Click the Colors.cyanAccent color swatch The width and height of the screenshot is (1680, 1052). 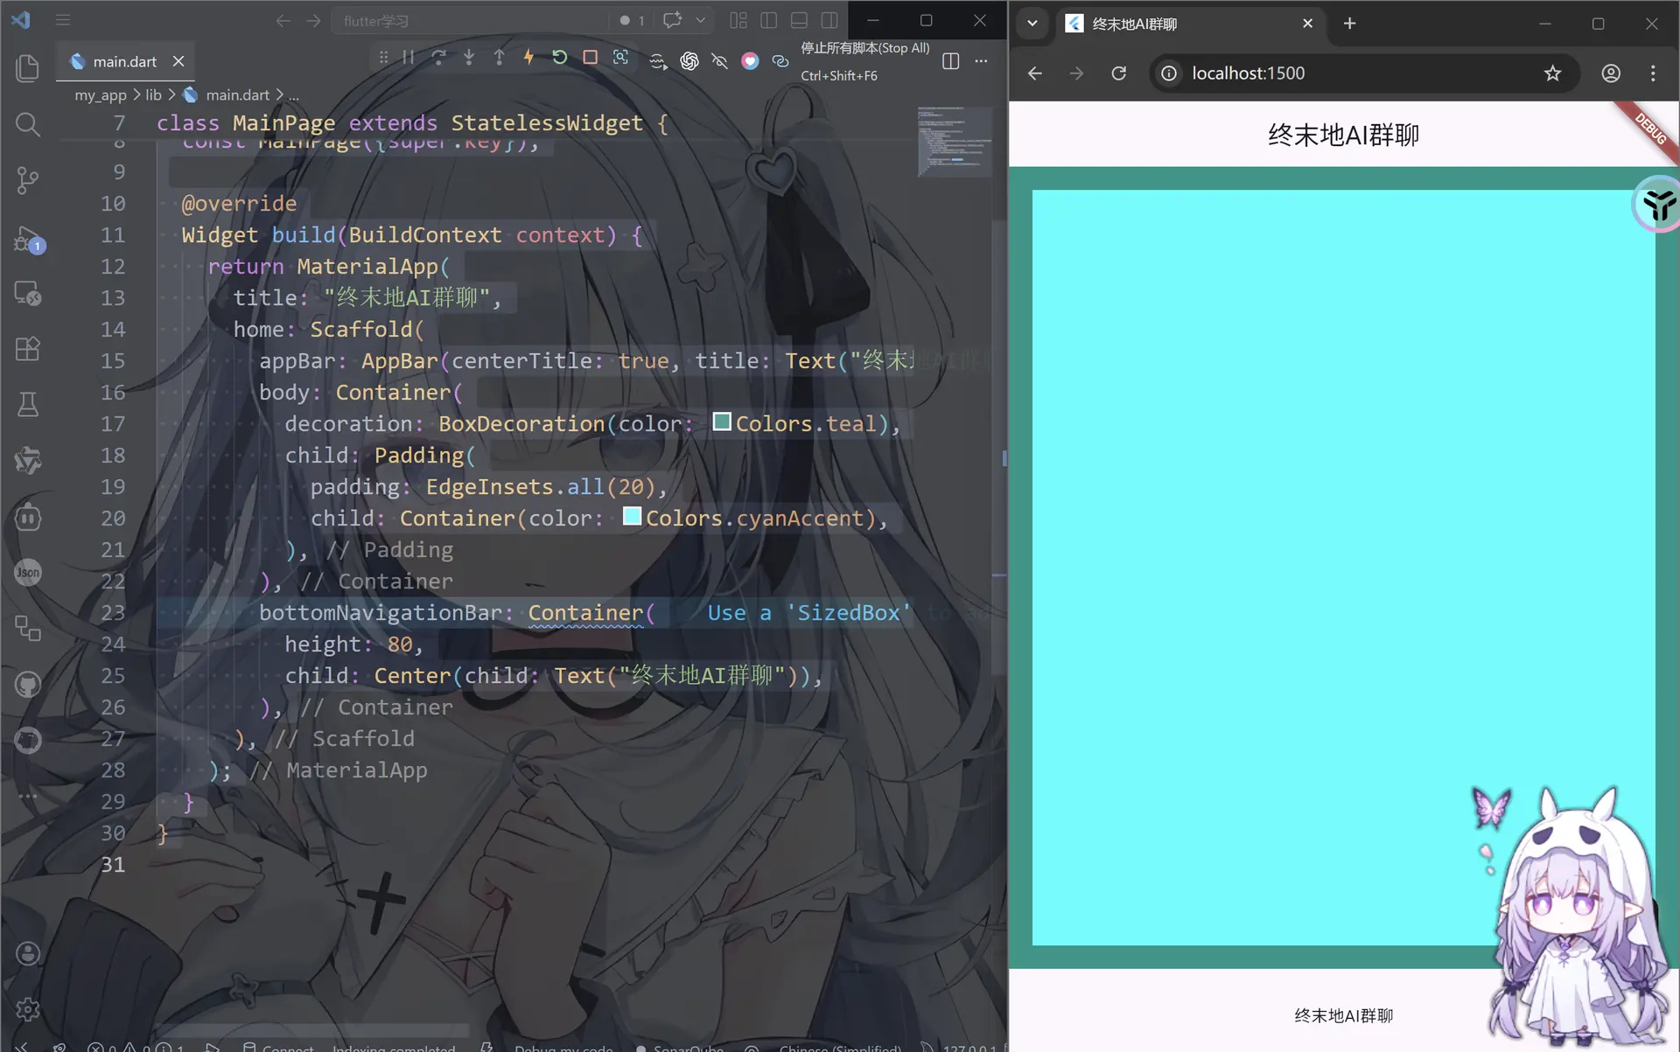632,516
